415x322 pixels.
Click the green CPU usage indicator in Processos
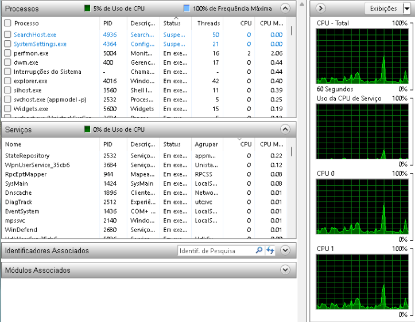(x=87, y=9)
